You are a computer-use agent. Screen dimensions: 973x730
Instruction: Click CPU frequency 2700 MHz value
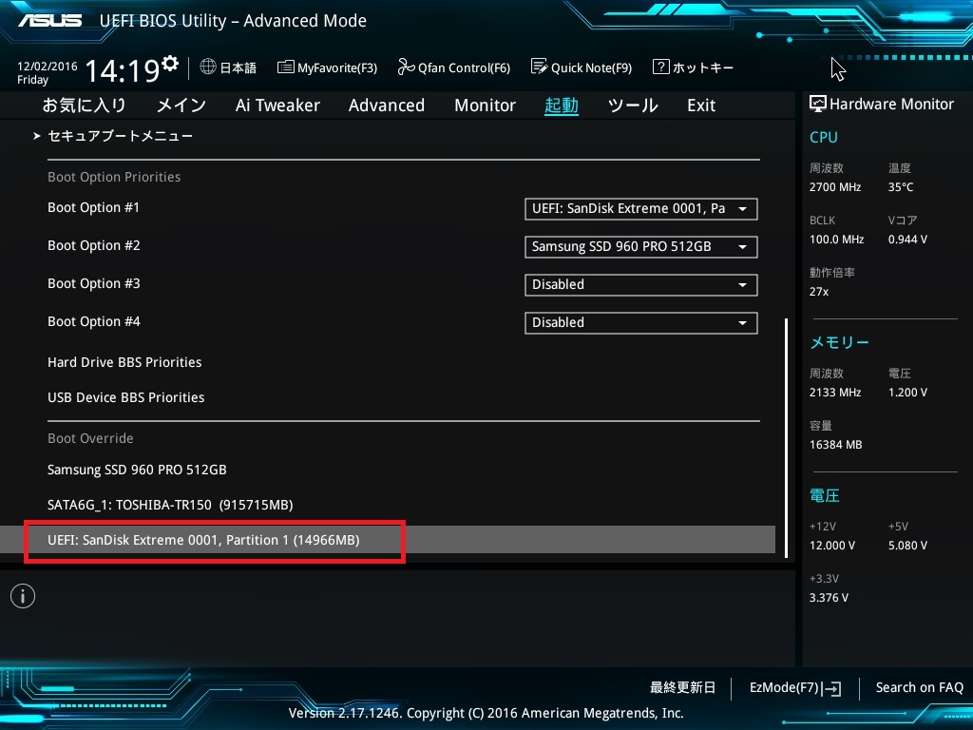835,187
